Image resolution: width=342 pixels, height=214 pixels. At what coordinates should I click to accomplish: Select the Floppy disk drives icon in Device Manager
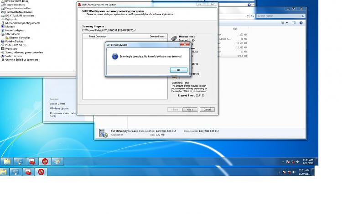pos(3,5)
